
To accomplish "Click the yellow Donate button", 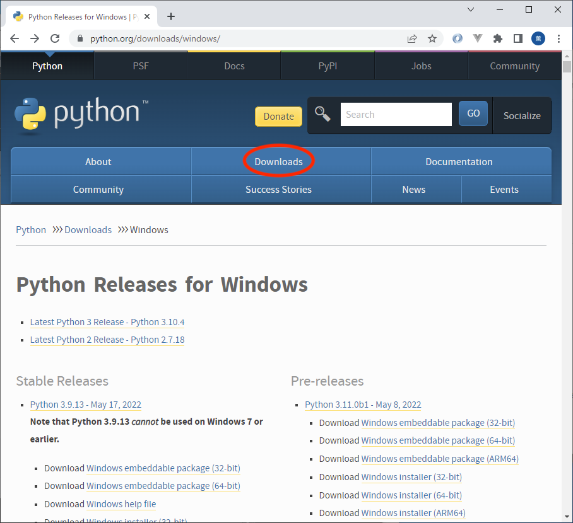I will coord(278,117).
